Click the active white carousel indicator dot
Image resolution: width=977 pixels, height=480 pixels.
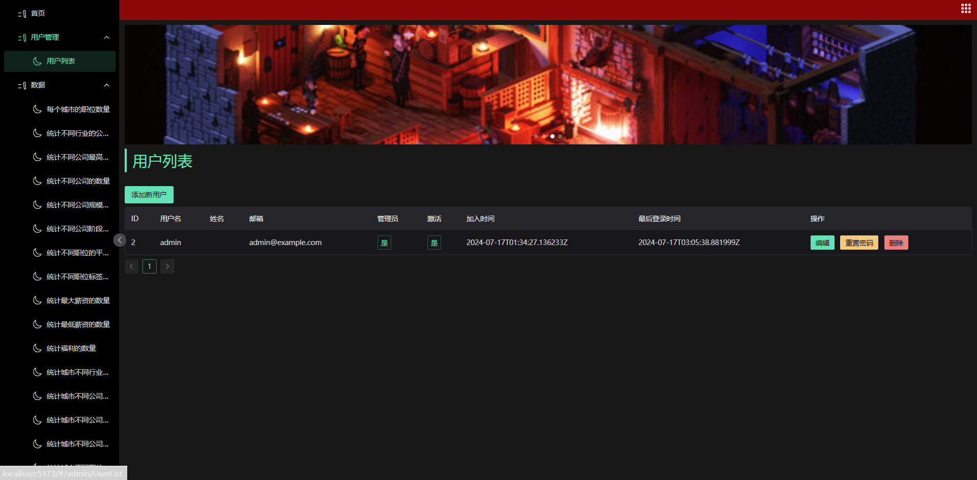(x=553, y=136)
